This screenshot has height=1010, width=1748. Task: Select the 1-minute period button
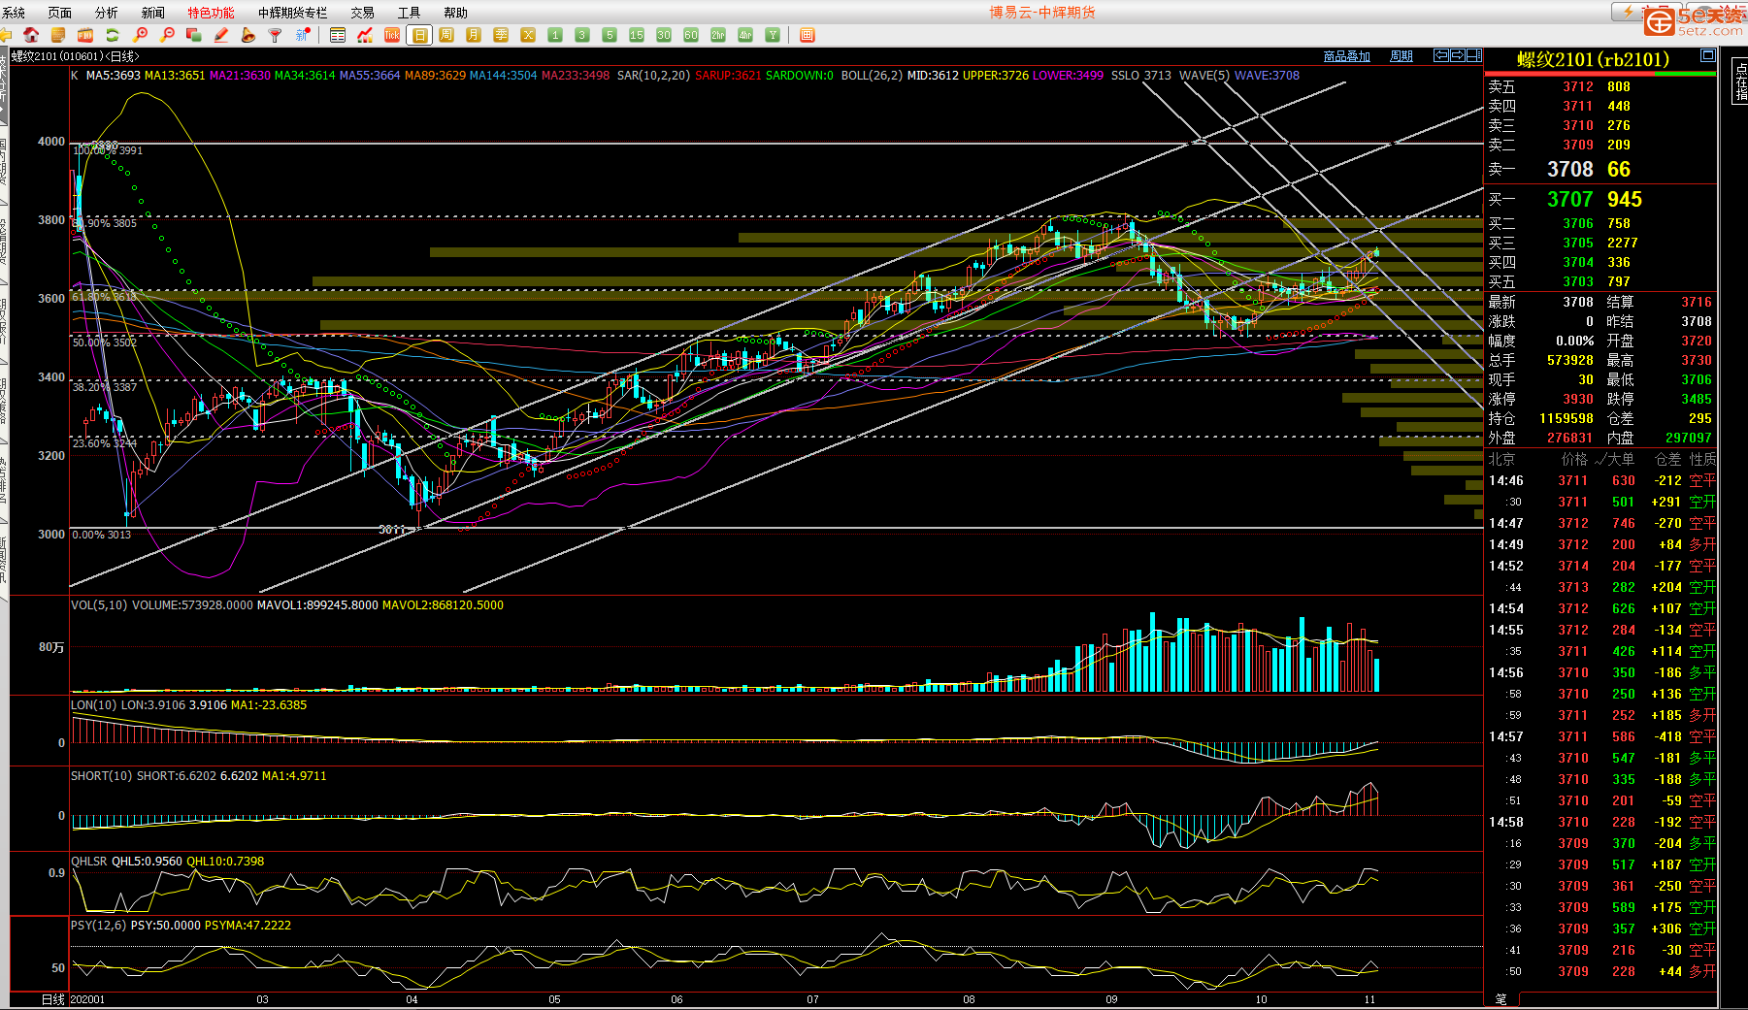pyautogui.click(x=555, y=35)
